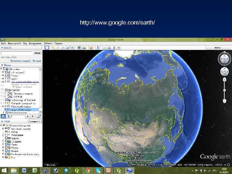Click the places search magnifier button
Screen dimensions: 232x174
(3, 116)
